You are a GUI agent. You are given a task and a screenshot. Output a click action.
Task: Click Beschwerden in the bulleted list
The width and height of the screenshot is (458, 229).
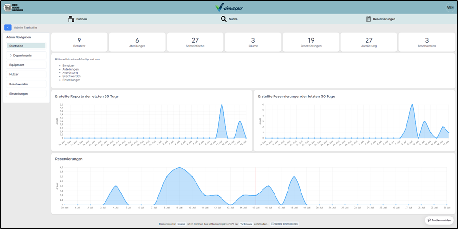point(72,76)
